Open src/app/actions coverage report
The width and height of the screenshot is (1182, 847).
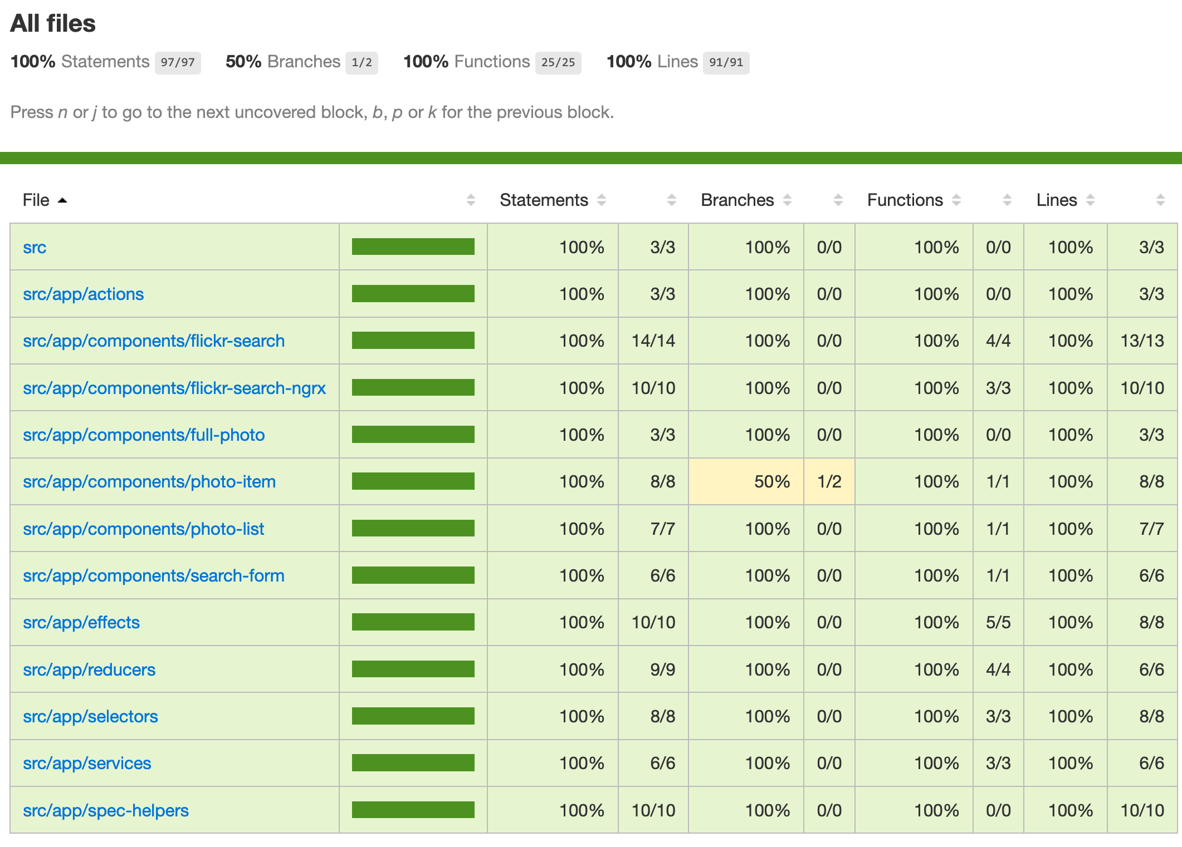(x=83, y=294)
